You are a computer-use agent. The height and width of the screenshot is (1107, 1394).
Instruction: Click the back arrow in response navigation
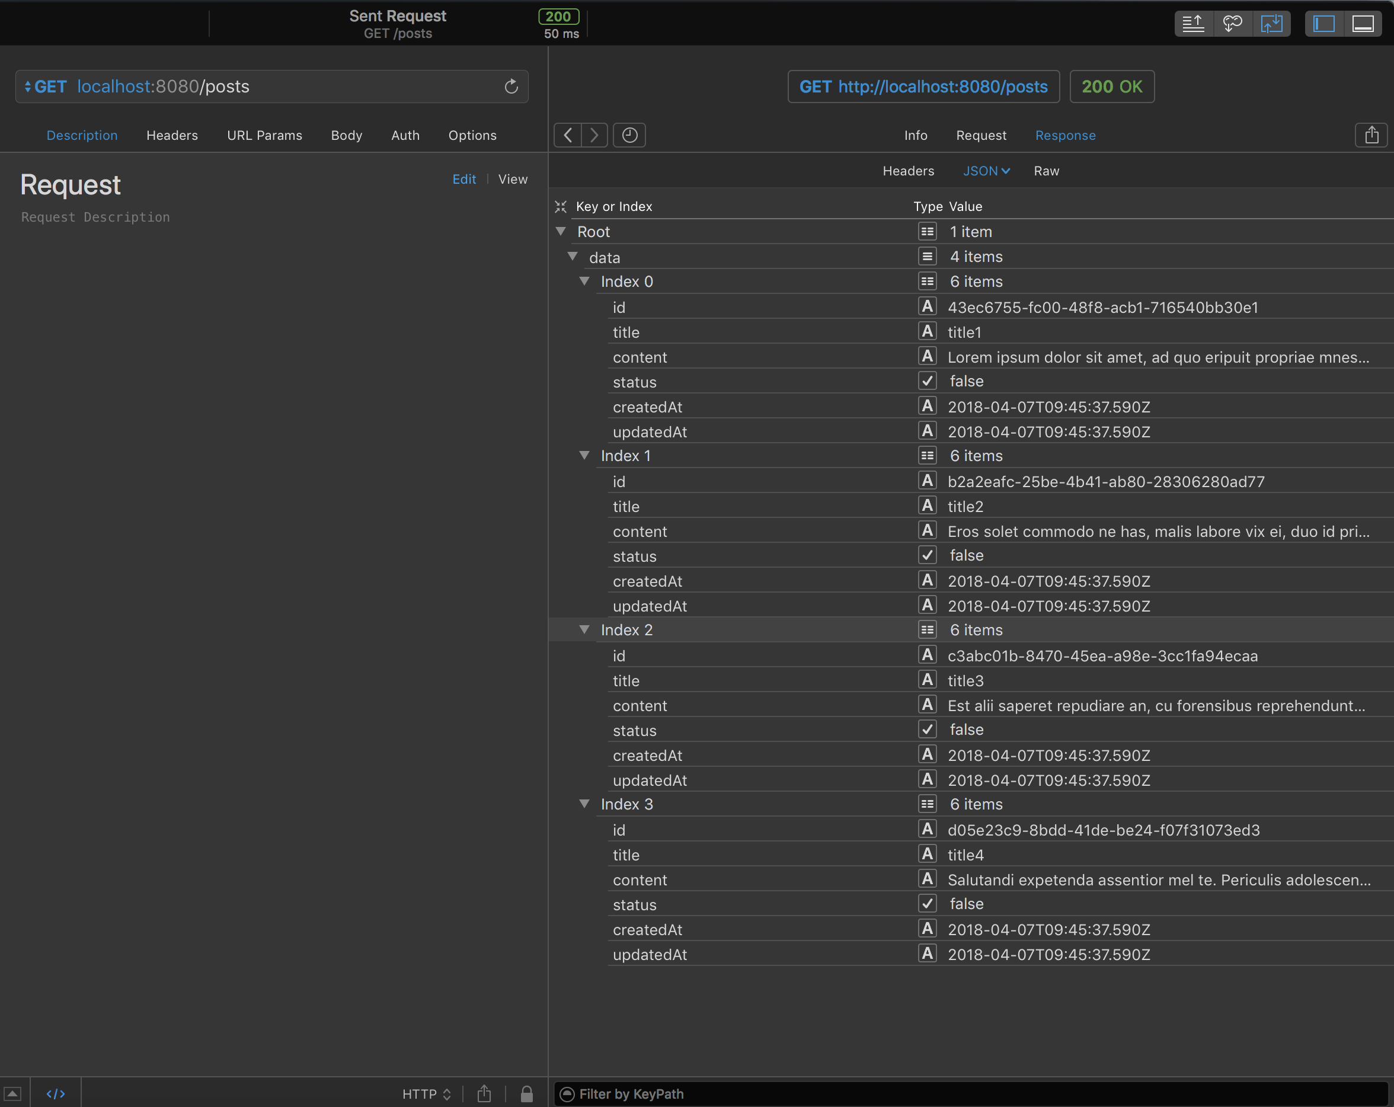[x=568, y=135]
